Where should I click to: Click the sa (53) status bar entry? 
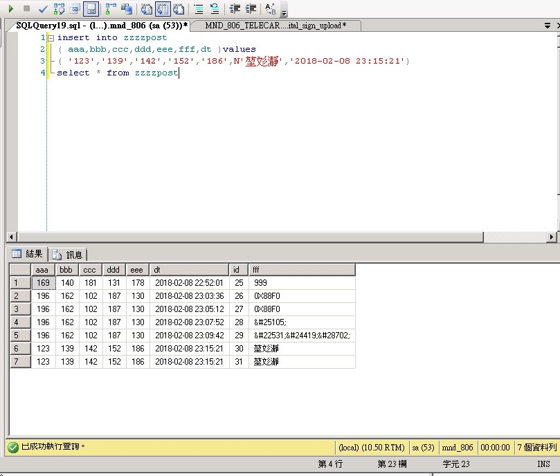pos(423,448)
